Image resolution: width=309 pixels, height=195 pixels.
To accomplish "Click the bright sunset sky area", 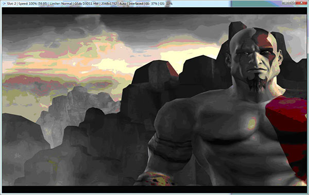I will click(110, 63).
